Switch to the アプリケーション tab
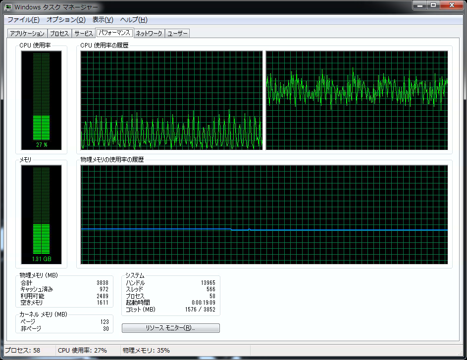Image resolution: width=467 pixels, height=360 pixels. point(27,33)
